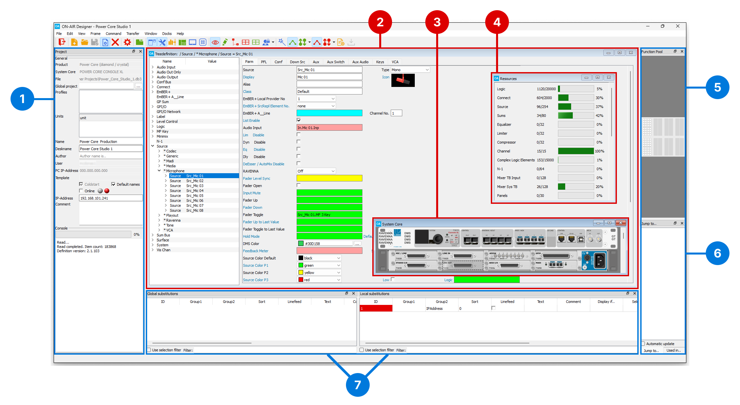Click the DMS Color green swatch
Viewport: 740px width, 405px height.
click(x=301, y=244)
